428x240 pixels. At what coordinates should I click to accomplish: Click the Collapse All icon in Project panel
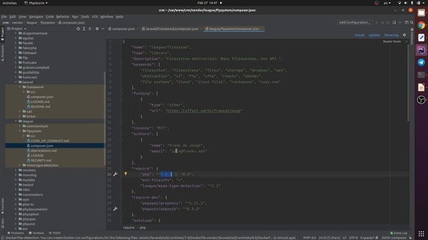pos(90,29)
